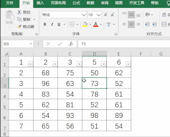The image size is (170, 137).
Task: Click the merge cells icon
Action: pos(164,24)
